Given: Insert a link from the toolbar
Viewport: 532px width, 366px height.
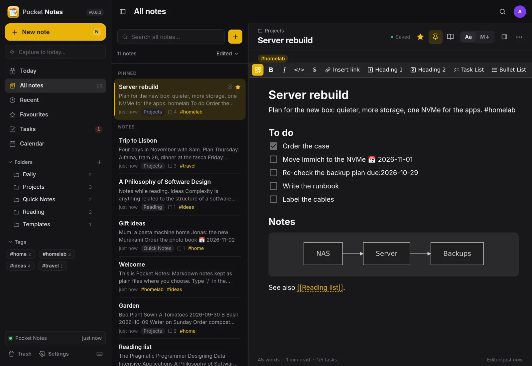Looking at the screenshot, I should pos(342,70).
